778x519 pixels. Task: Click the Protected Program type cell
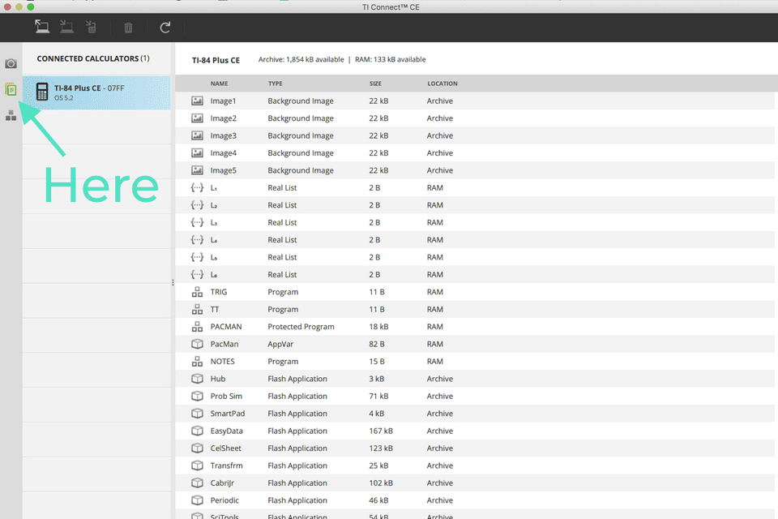click(x=301, y=327)
